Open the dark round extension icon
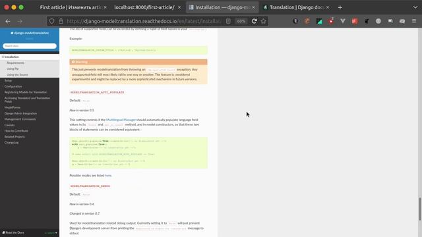The height and width of the screenshot is (237, 422). [295, 21]
